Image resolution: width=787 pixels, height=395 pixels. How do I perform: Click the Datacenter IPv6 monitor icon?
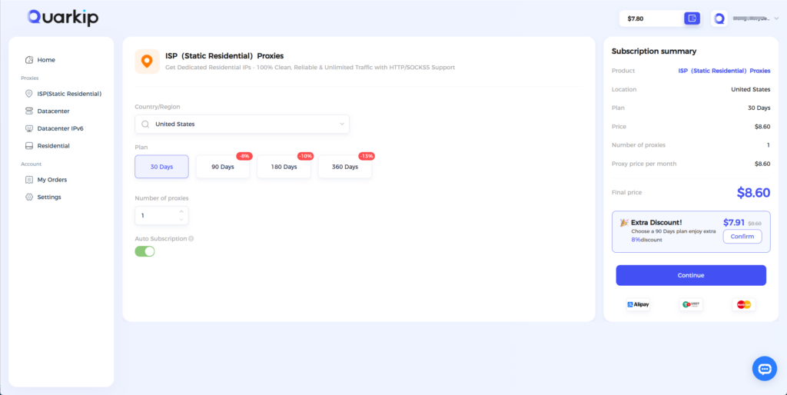pyautogui.click(x=29, y=128)
